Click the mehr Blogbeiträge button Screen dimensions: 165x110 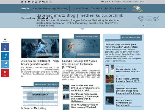(x=50, y=37)
